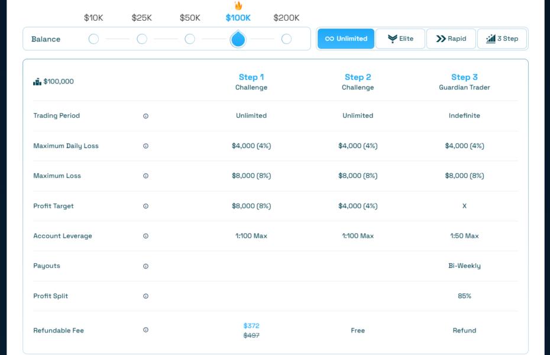Select the $10K balance radio
This screenshot has width=550, height=355.
point(93,39)
